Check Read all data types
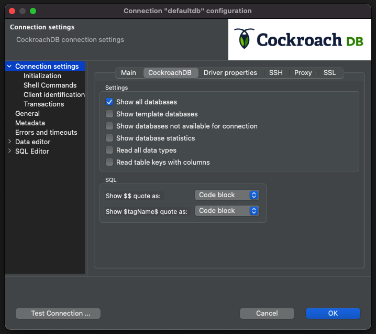 109,150
